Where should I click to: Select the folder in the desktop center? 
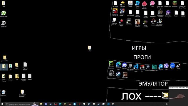click(89, 49)
